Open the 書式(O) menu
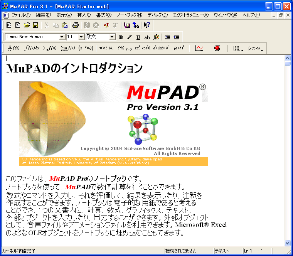The height and width of the screenshot is (256, 293). [104, 15]
